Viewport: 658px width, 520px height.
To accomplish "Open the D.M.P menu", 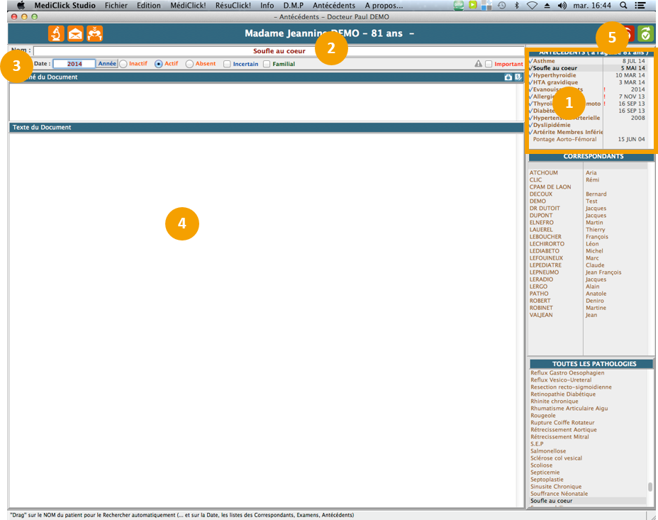I will point(293,6).
